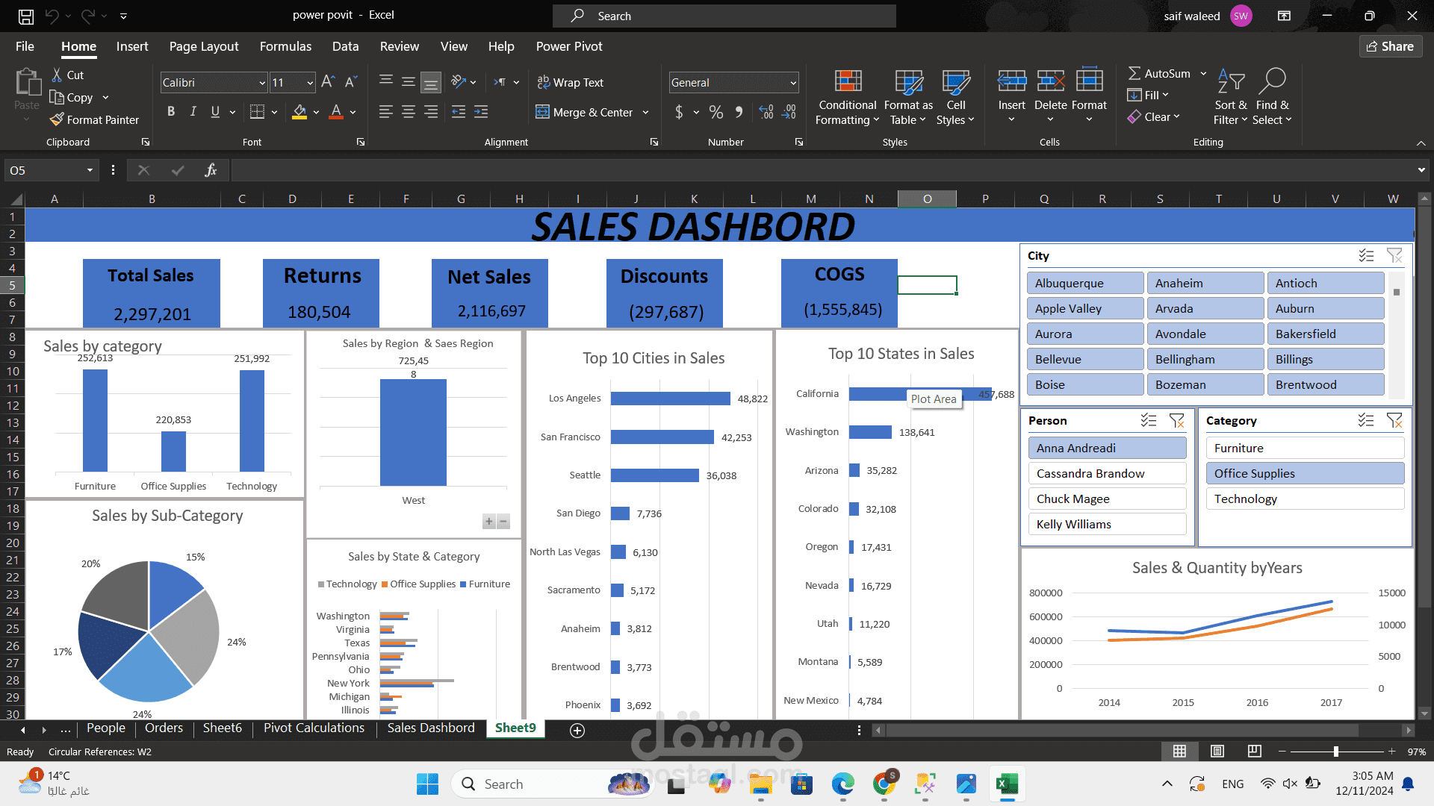Click the Save icon in title bar
Image resolution: width=1434 pixels, height=806 pixels.
click(x=26, y=16)
